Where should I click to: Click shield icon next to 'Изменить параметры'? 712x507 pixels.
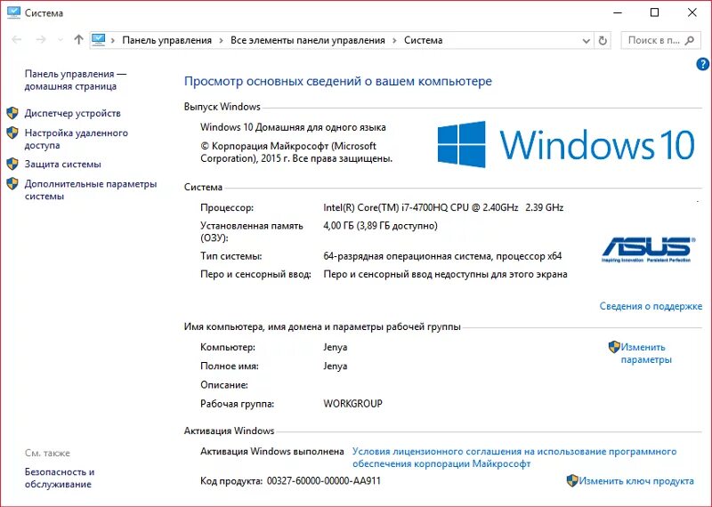pos(614,347)
